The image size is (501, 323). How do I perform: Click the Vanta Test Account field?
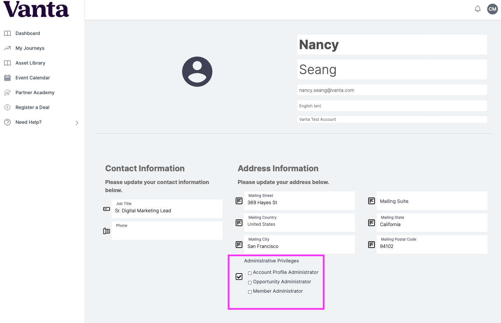[x=392, y=119]
